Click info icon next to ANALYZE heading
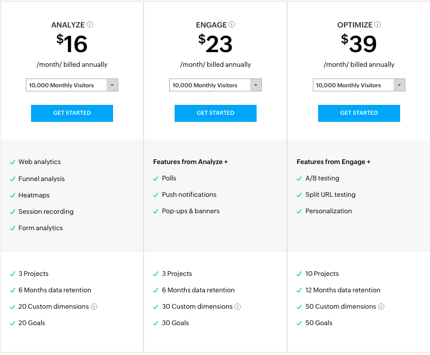This screenshot has width=430, height=355. 90,25
